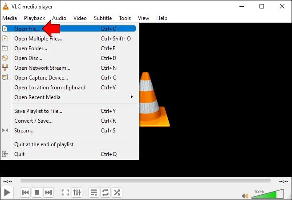Toggle loop repeat mode
292x200 pixels.
click(x=105, y=192)
